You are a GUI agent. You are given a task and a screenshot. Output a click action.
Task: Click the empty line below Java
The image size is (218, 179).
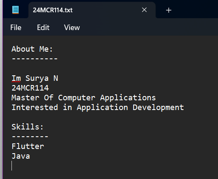point(110,166)
